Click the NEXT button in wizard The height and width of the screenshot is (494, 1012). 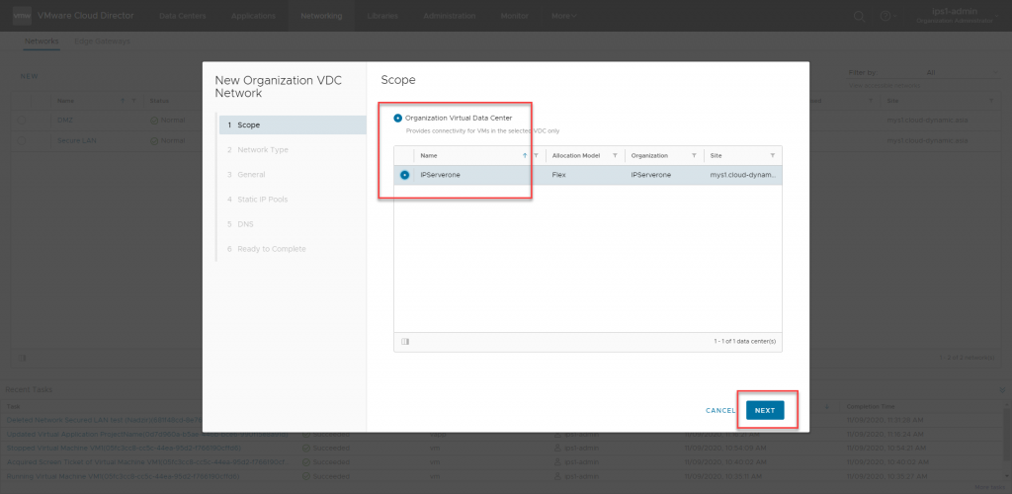(x=765, y=410)
